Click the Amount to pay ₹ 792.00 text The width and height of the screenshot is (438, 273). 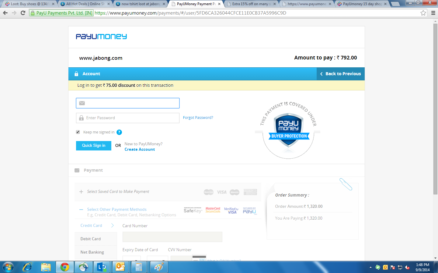pyautogui.click(x=325, y=58)
